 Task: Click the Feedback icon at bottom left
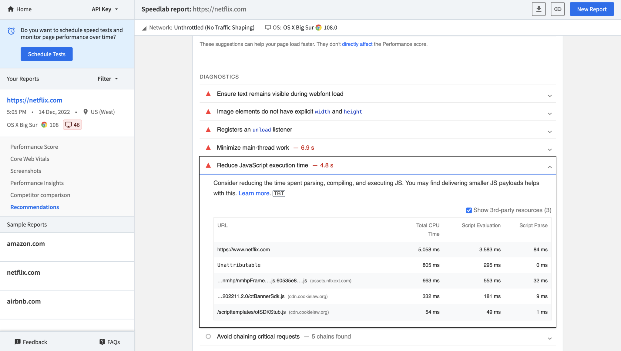[x=18, y=342]
